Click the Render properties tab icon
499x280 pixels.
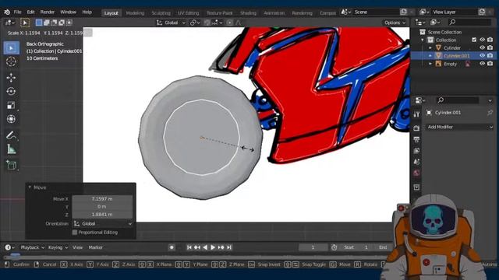[x=416, y=128]
